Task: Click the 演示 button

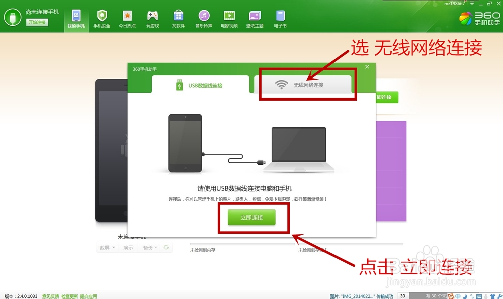Action: coord(128,248)
